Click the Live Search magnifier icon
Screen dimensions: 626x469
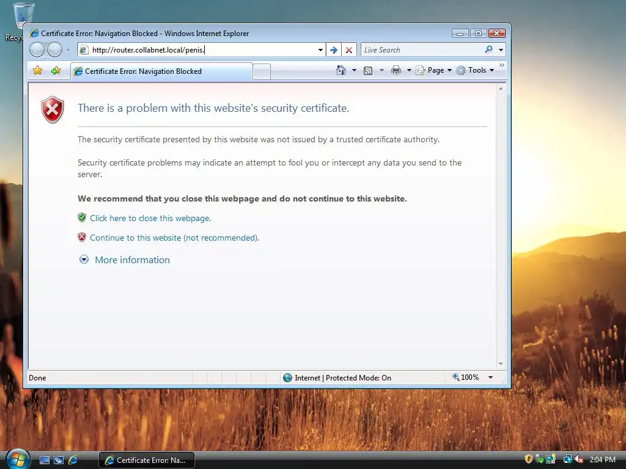[x=488, y=49]
